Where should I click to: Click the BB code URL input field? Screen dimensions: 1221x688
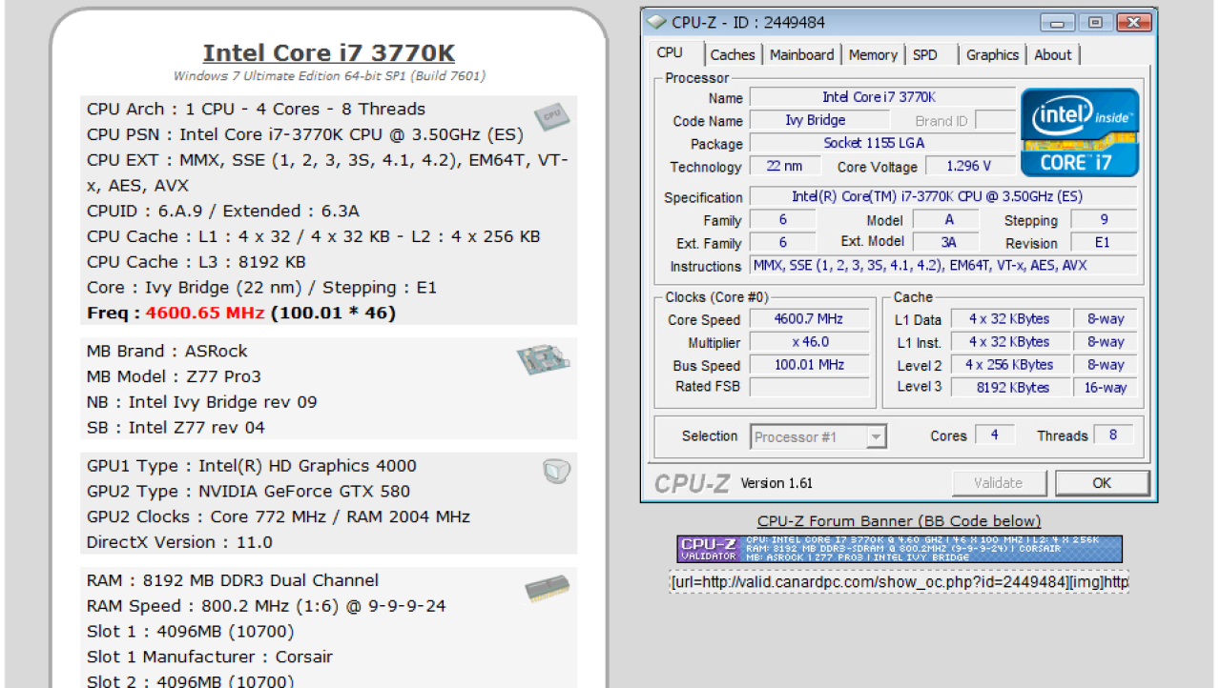point(900,581)
